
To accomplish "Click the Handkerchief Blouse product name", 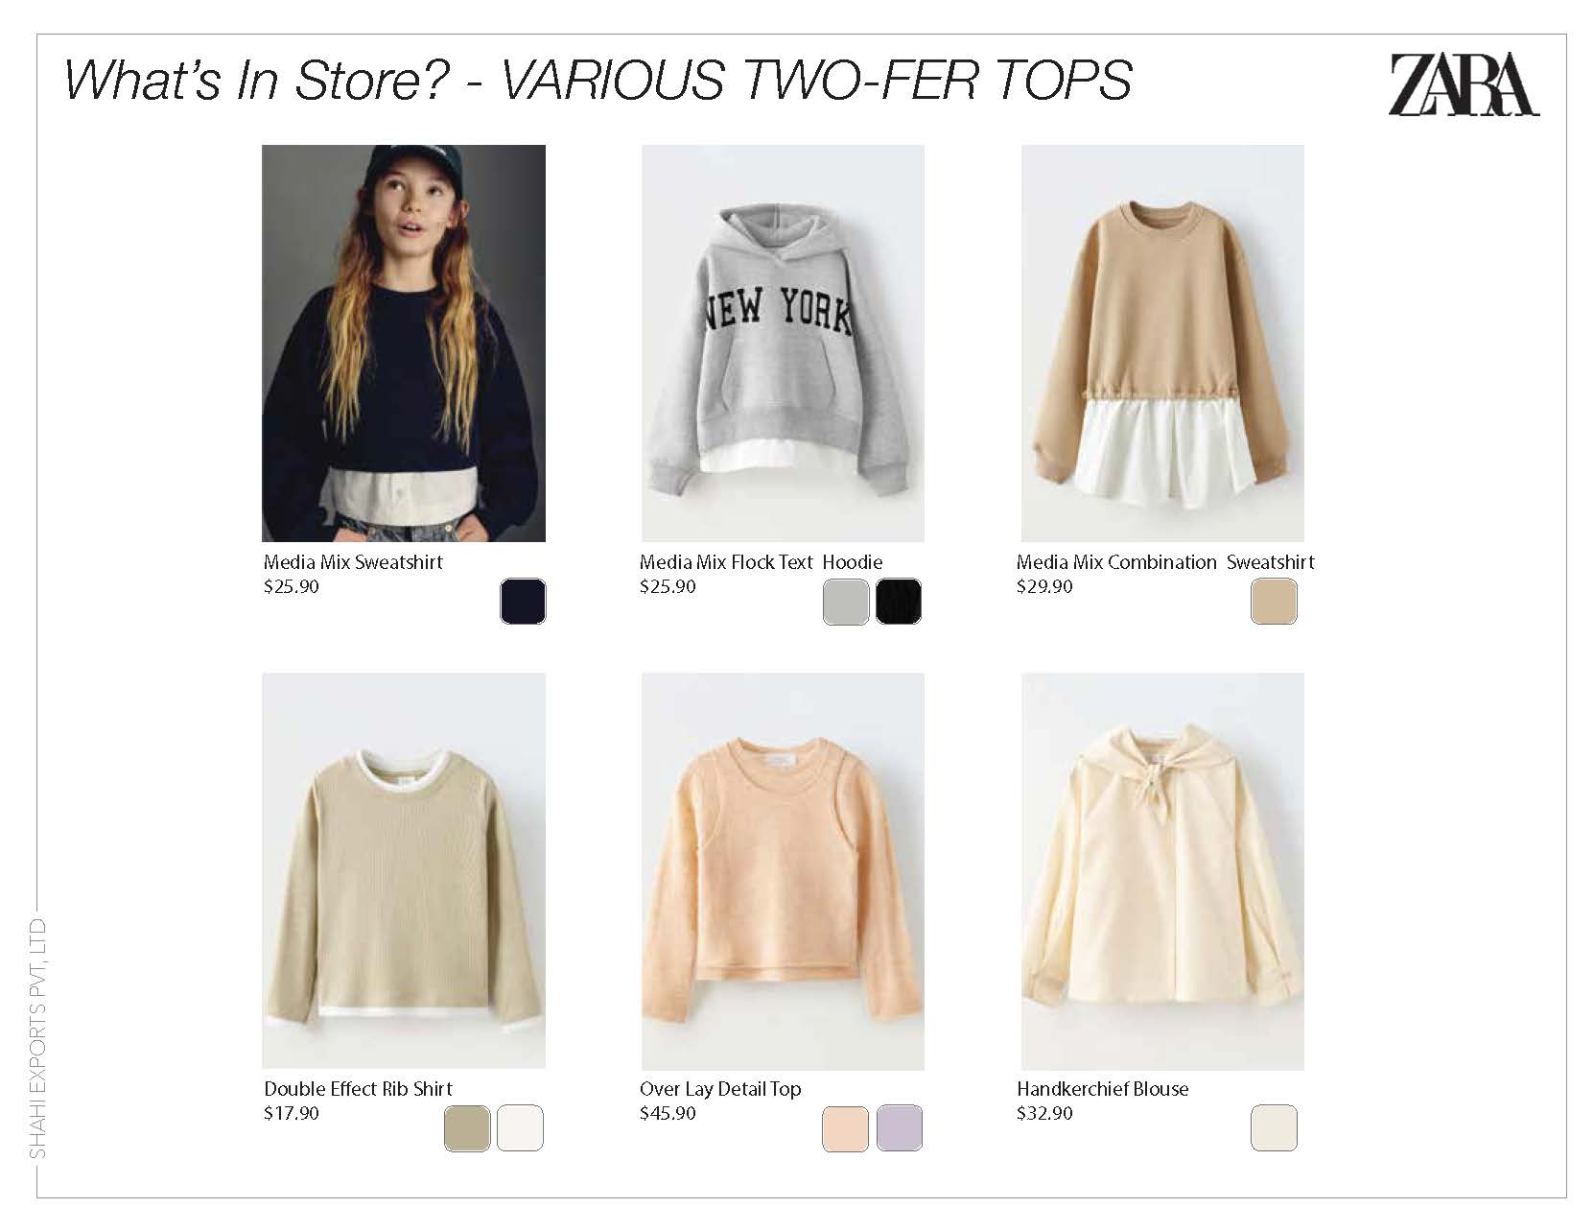I will pyautogui.click(x=1102, y=1089).
